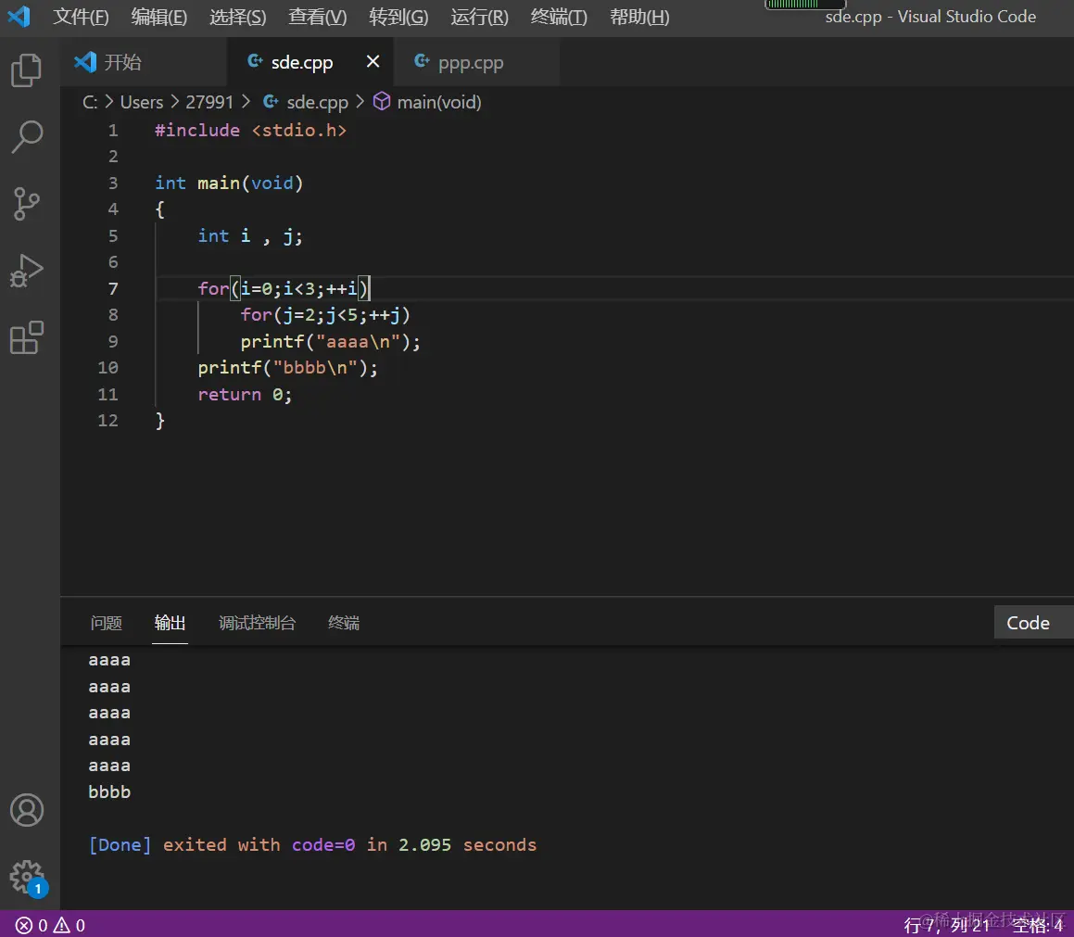Switch to the 调试控制台 panel tab
The height and width of the screenshot is (937, 1074).
click(x=257, y=623)
